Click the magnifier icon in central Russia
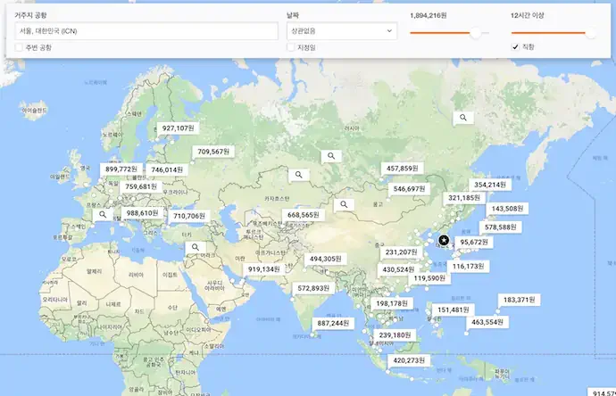The image size is (616, 396). click(x=331, y=156)
